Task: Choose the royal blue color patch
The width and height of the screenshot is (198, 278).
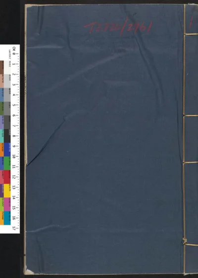Action: tap(7, 149)
